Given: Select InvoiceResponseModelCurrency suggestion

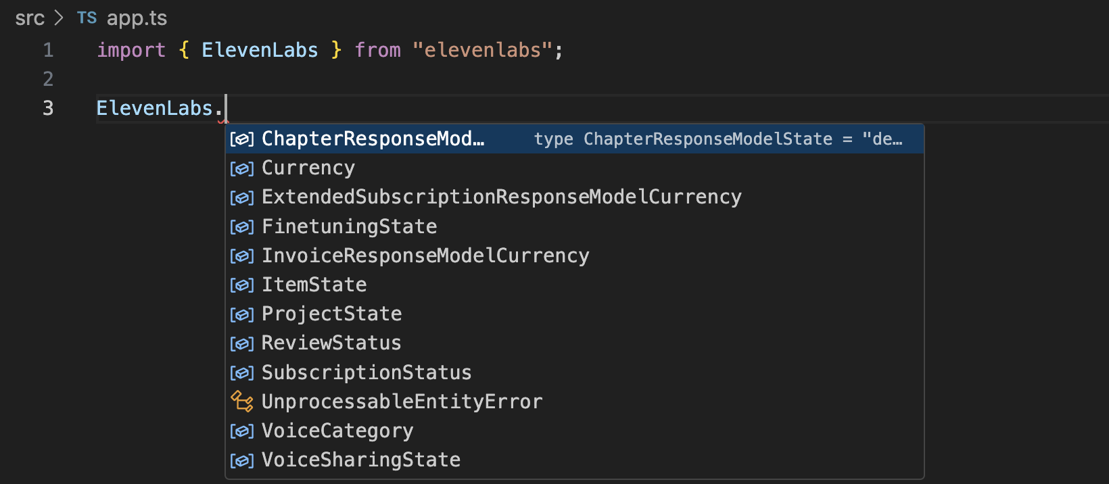Looking at the screenshot, I should point(425,256).
